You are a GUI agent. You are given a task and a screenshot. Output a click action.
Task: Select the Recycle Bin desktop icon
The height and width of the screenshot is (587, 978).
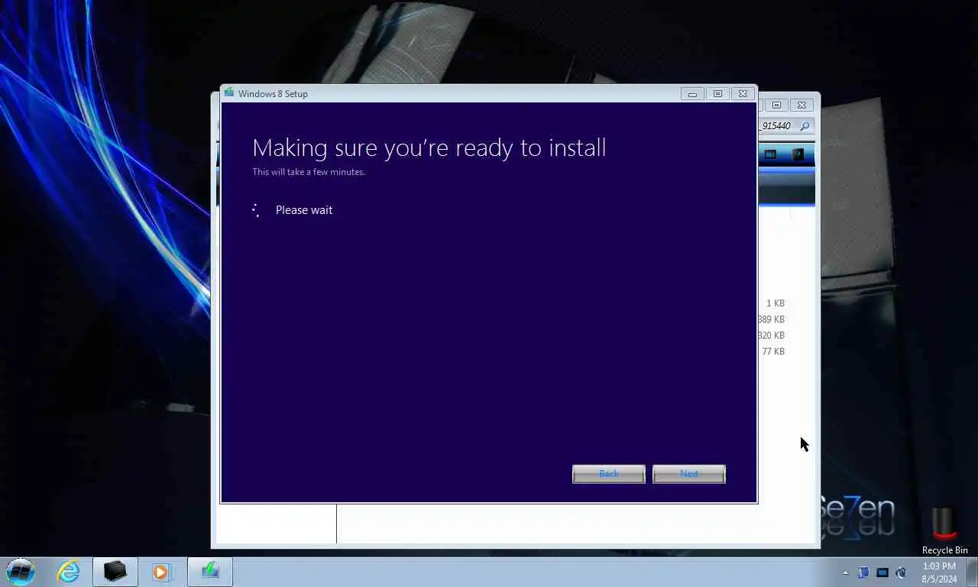(944, 531)
